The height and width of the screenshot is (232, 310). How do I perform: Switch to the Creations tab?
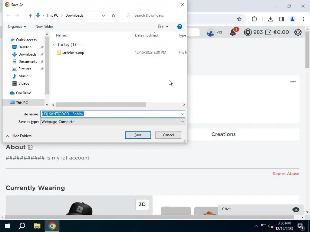(x=223, y=134)
